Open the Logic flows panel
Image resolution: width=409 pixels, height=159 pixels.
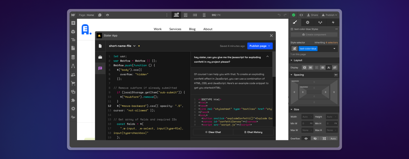click(73, 66)
